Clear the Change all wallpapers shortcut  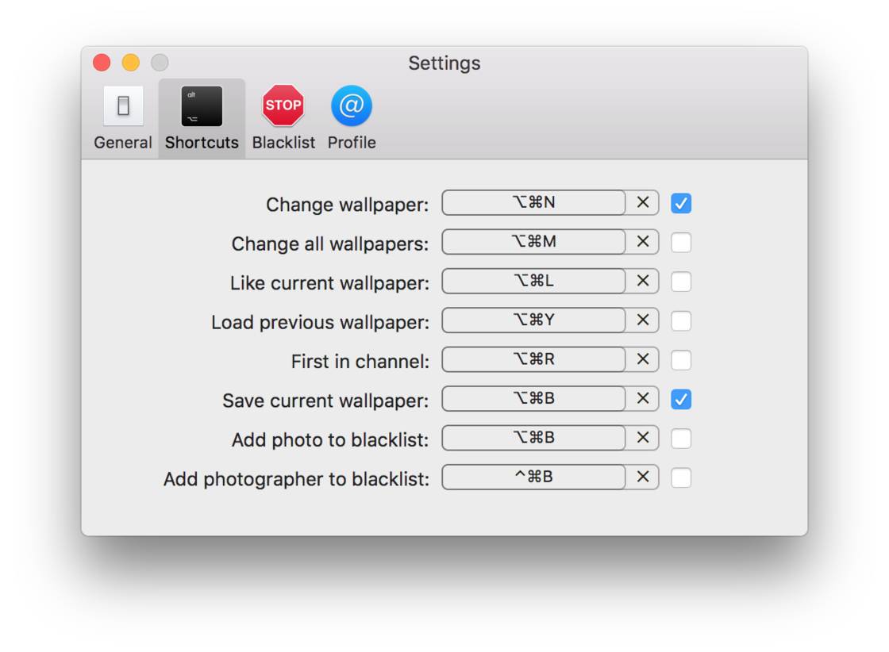(643, 242)
